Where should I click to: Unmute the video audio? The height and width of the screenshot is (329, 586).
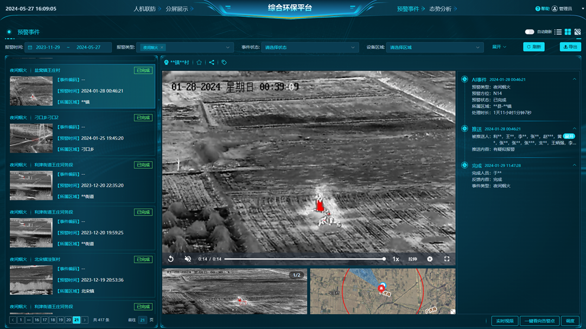point(188,259)
